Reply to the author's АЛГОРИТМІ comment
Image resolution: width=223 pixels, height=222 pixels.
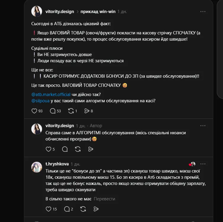(x=65, y=149)
